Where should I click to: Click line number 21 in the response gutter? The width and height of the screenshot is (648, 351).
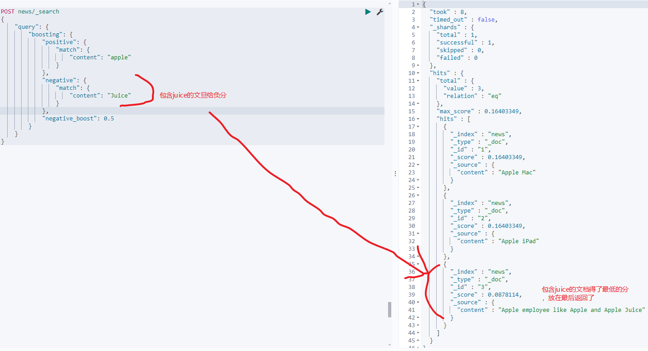coord(411,157)
